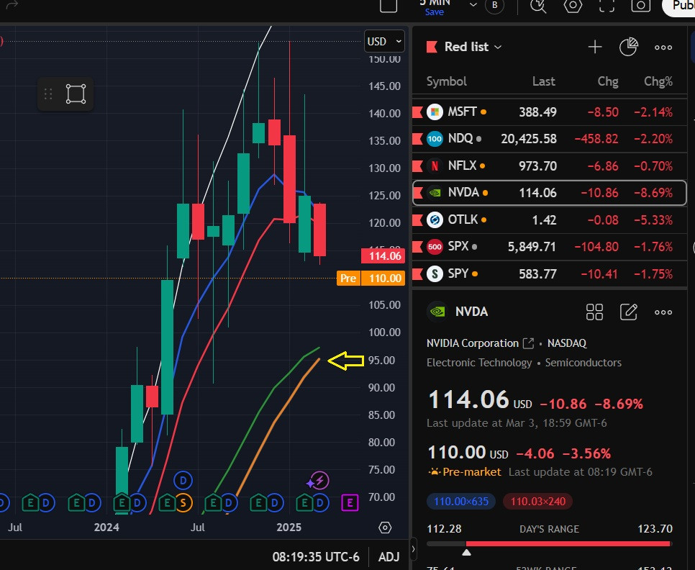Screen dimensions: 695x570
Task: Toggle the red flag on OTLK row
Action: click(417, 220)
